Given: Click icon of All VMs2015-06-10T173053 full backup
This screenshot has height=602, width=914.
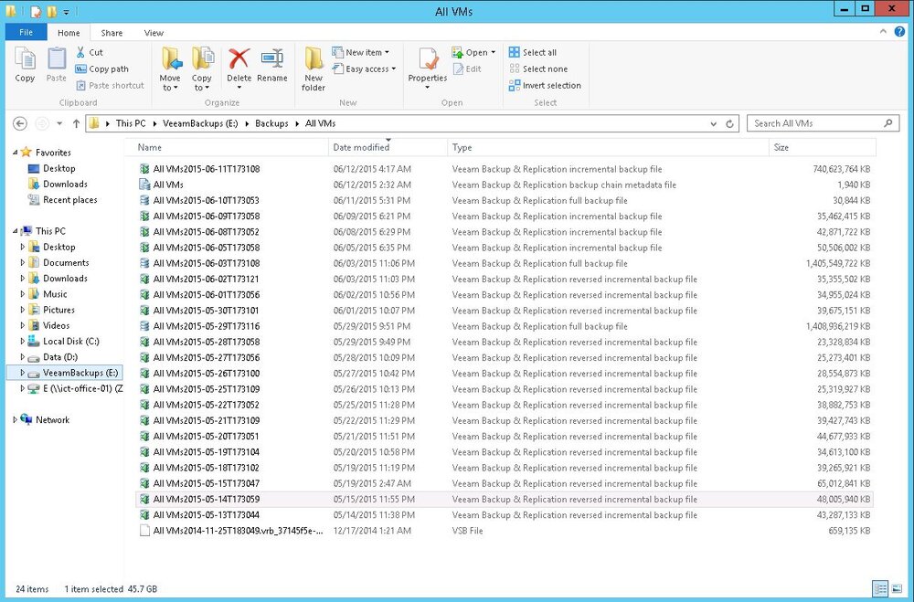Looking at the screenshot, I should coord(144,200).
